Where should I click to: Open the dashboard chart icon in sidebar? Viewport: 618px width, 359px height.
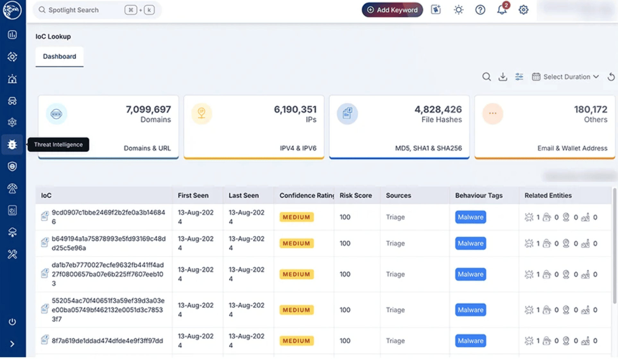click(12, 35)
